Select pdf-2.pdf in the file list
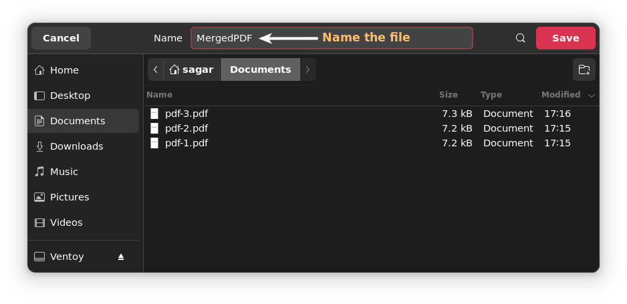The width and height of the screenshot is (627, 304). [186, 128]
